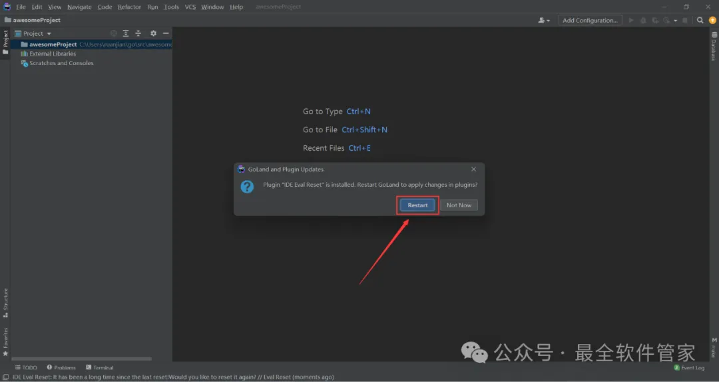
Task: Click the Go to Type Ctrl+N hint
Action: [x=337, y=111]
